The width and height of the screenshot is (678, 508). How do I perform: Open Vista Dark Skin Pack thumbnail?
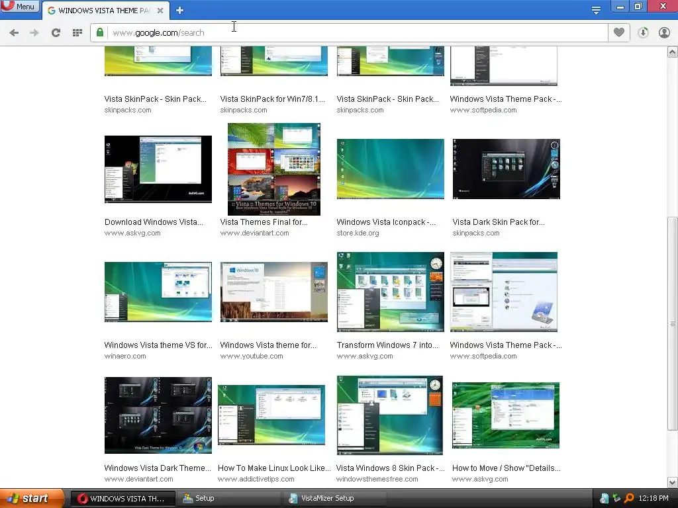[507, 169]
